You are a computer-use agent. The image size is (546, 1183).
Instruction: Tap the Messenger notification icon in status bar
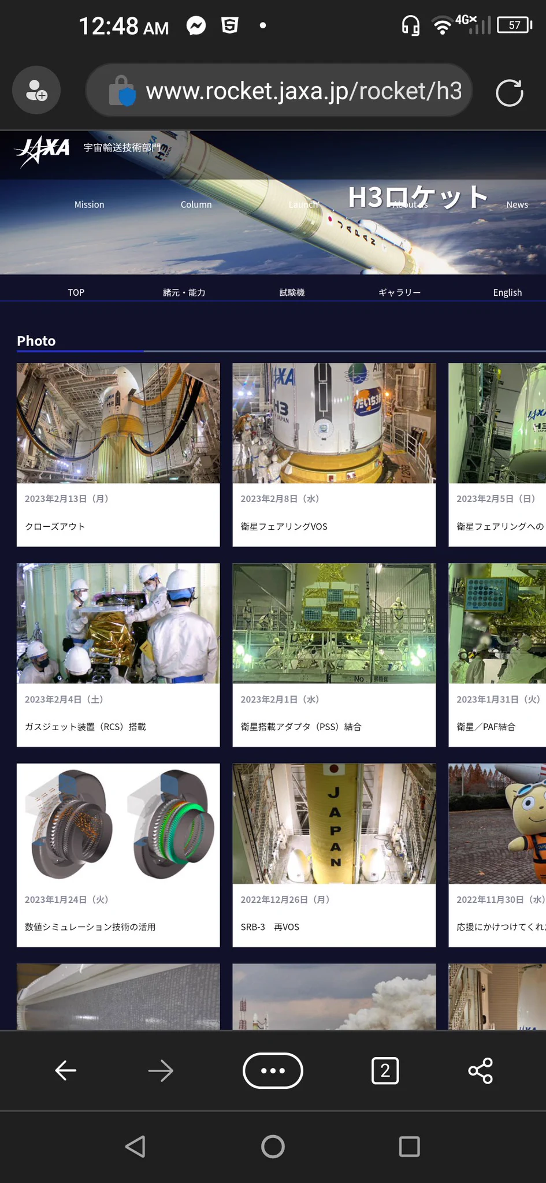(x=196, y=25)
